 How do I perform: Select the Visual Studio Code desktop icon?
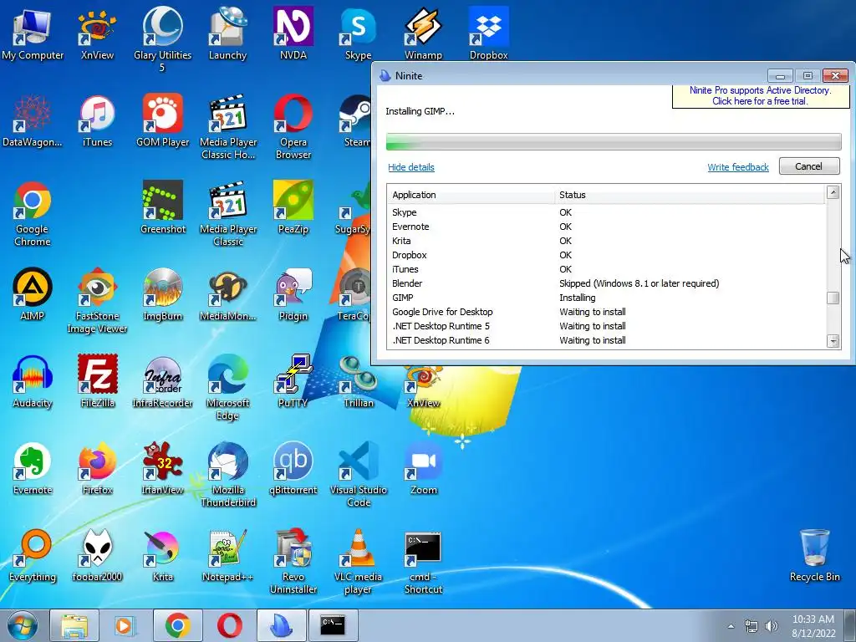[358, 474]
